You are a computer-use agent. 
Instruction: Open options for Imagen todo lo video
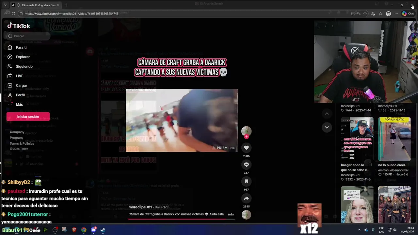tap(372, 165)
